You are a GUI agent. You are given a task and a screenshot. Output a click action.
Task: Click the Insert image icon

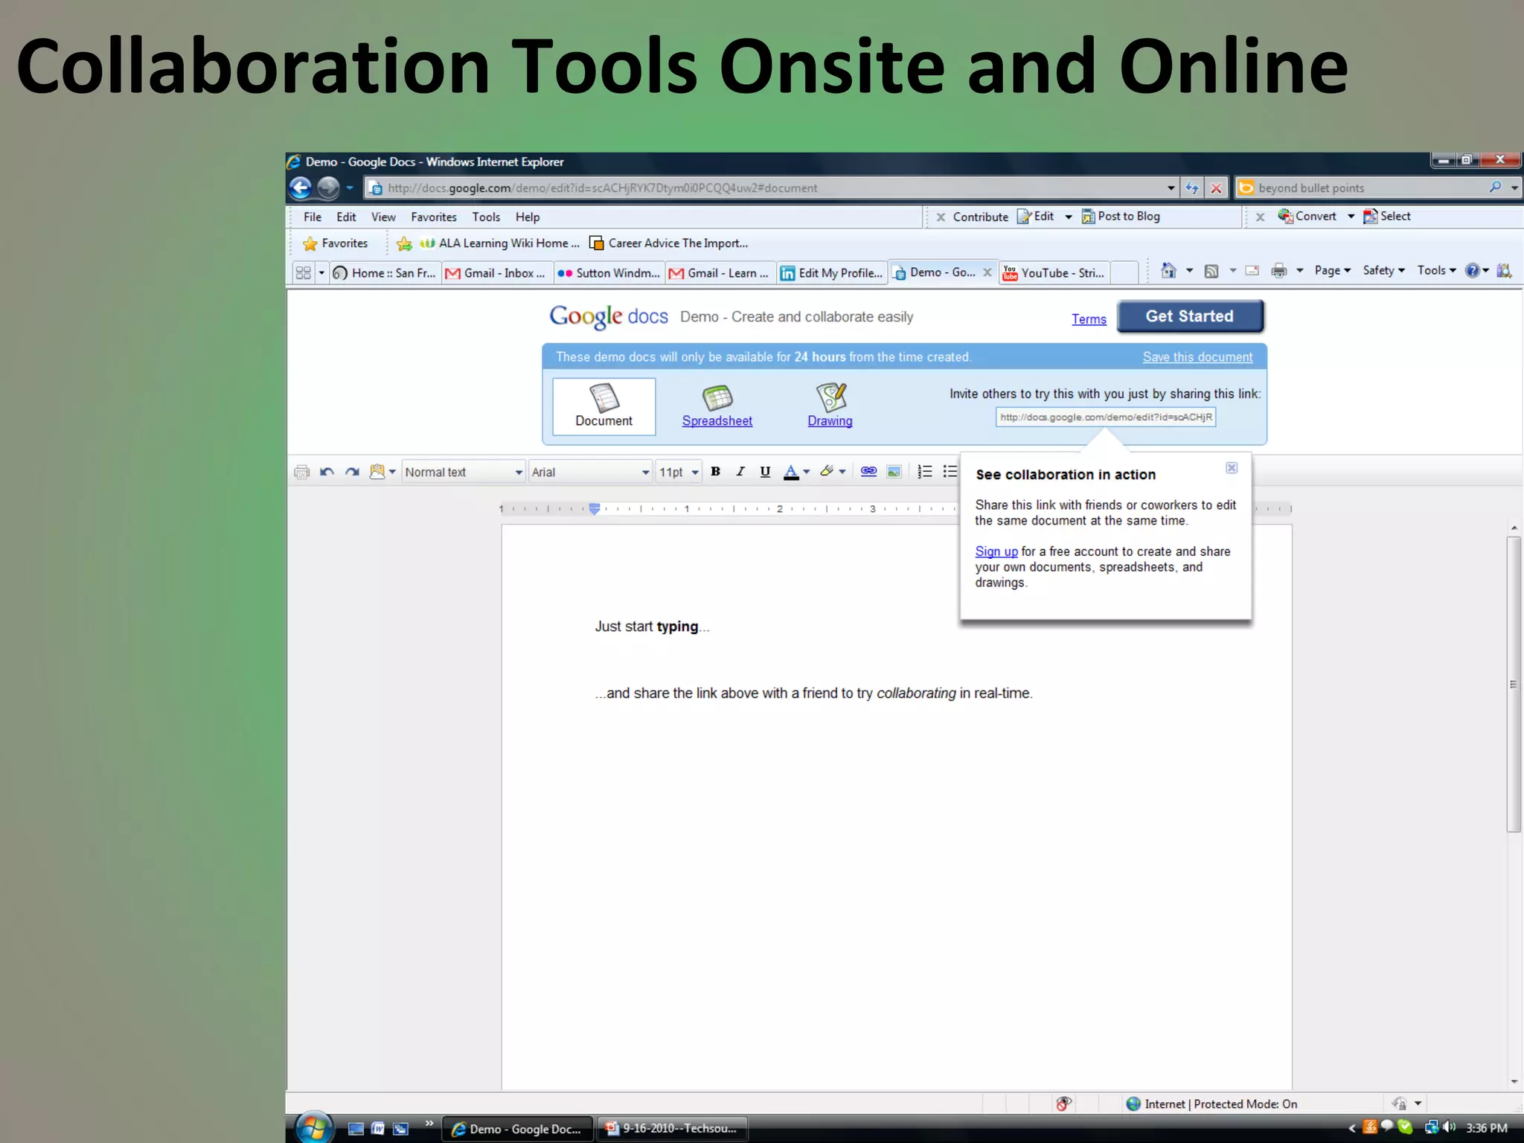[x=894, y=471]
